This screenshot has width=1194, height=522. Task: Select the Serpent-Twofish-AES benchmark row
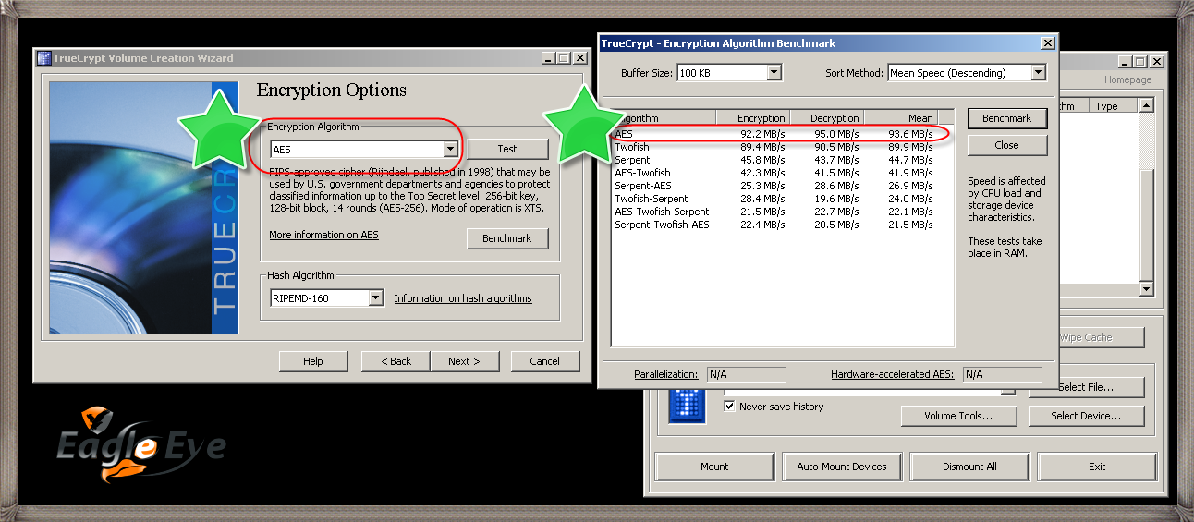tap(781, 225)
